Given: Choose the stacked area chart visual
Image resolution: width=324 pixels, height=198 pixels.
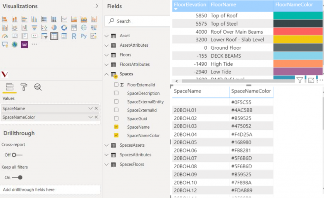Looking at the screenshot, I should tap(84, 19).
